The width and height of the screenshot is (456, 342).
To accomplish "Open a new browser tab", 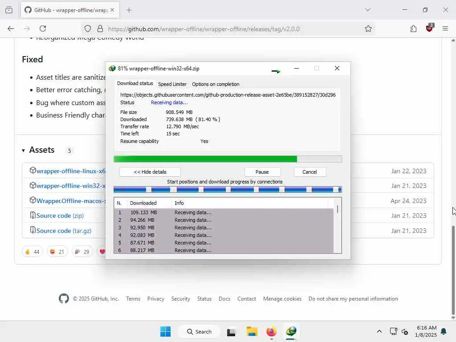I will pyautogui.click(x=129, y=10).
